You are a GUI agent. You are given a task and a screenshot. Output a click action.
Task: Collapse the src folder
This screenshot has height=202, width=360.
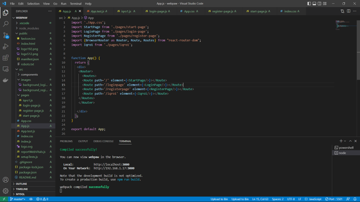click(x=33, y=69)
